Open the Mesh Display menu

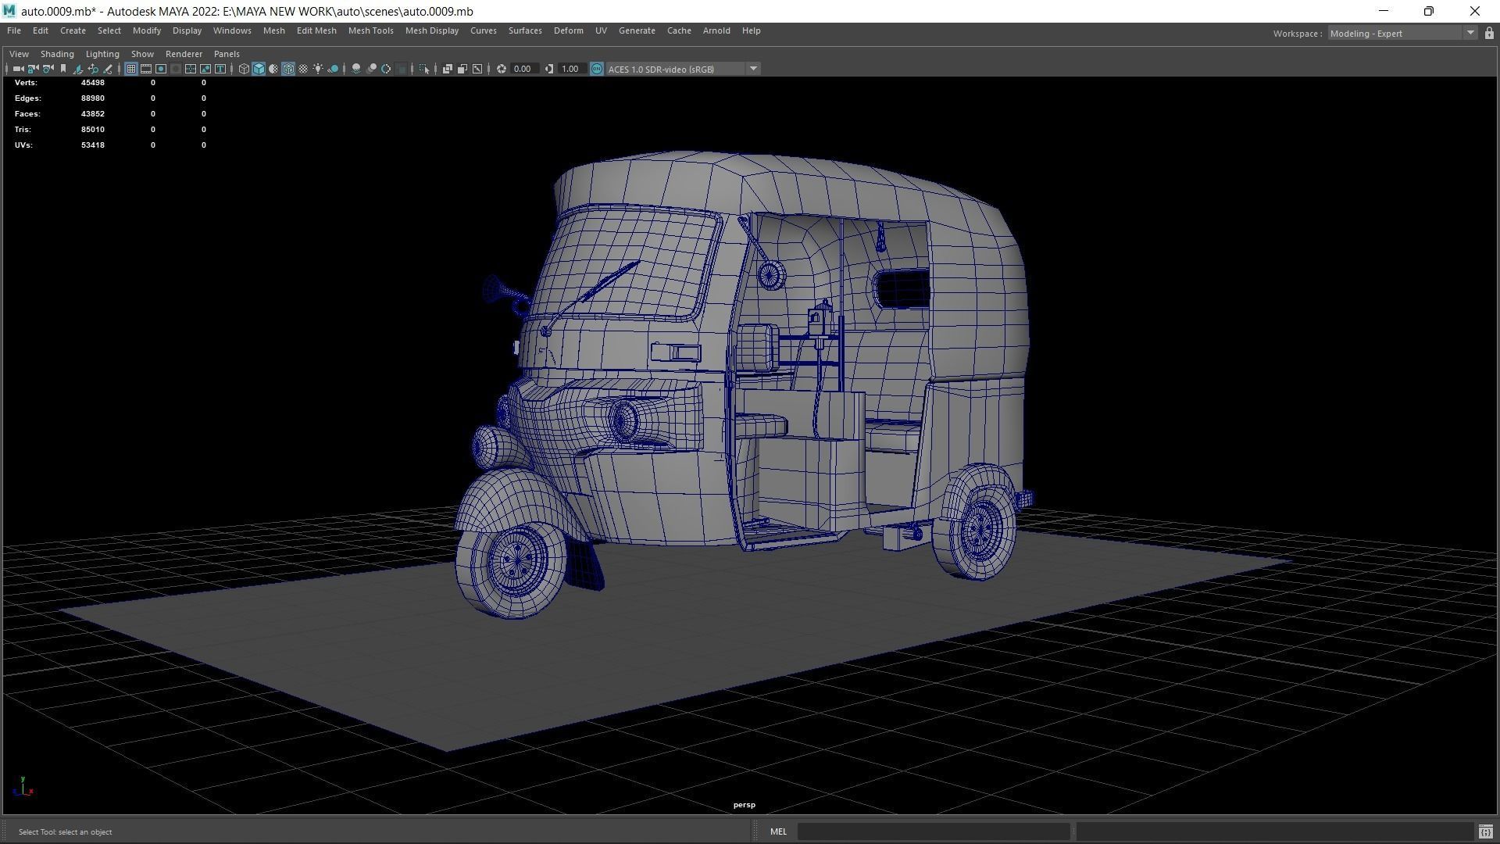[431, 30]
